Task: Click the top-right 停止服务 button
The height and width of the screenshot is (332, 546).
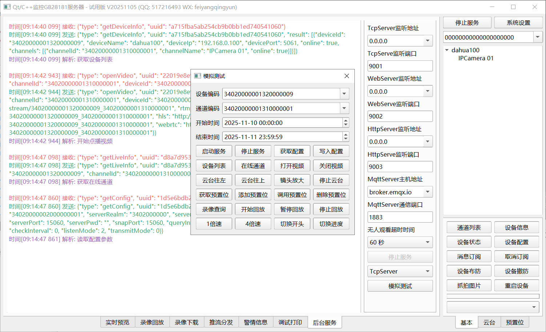Action: (x=467, y=23)
